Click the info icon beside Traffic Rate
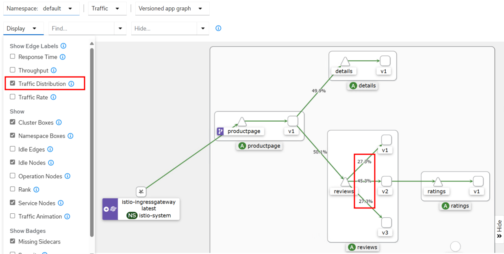The width and height of the screenshot is (504, 254). 53,97
